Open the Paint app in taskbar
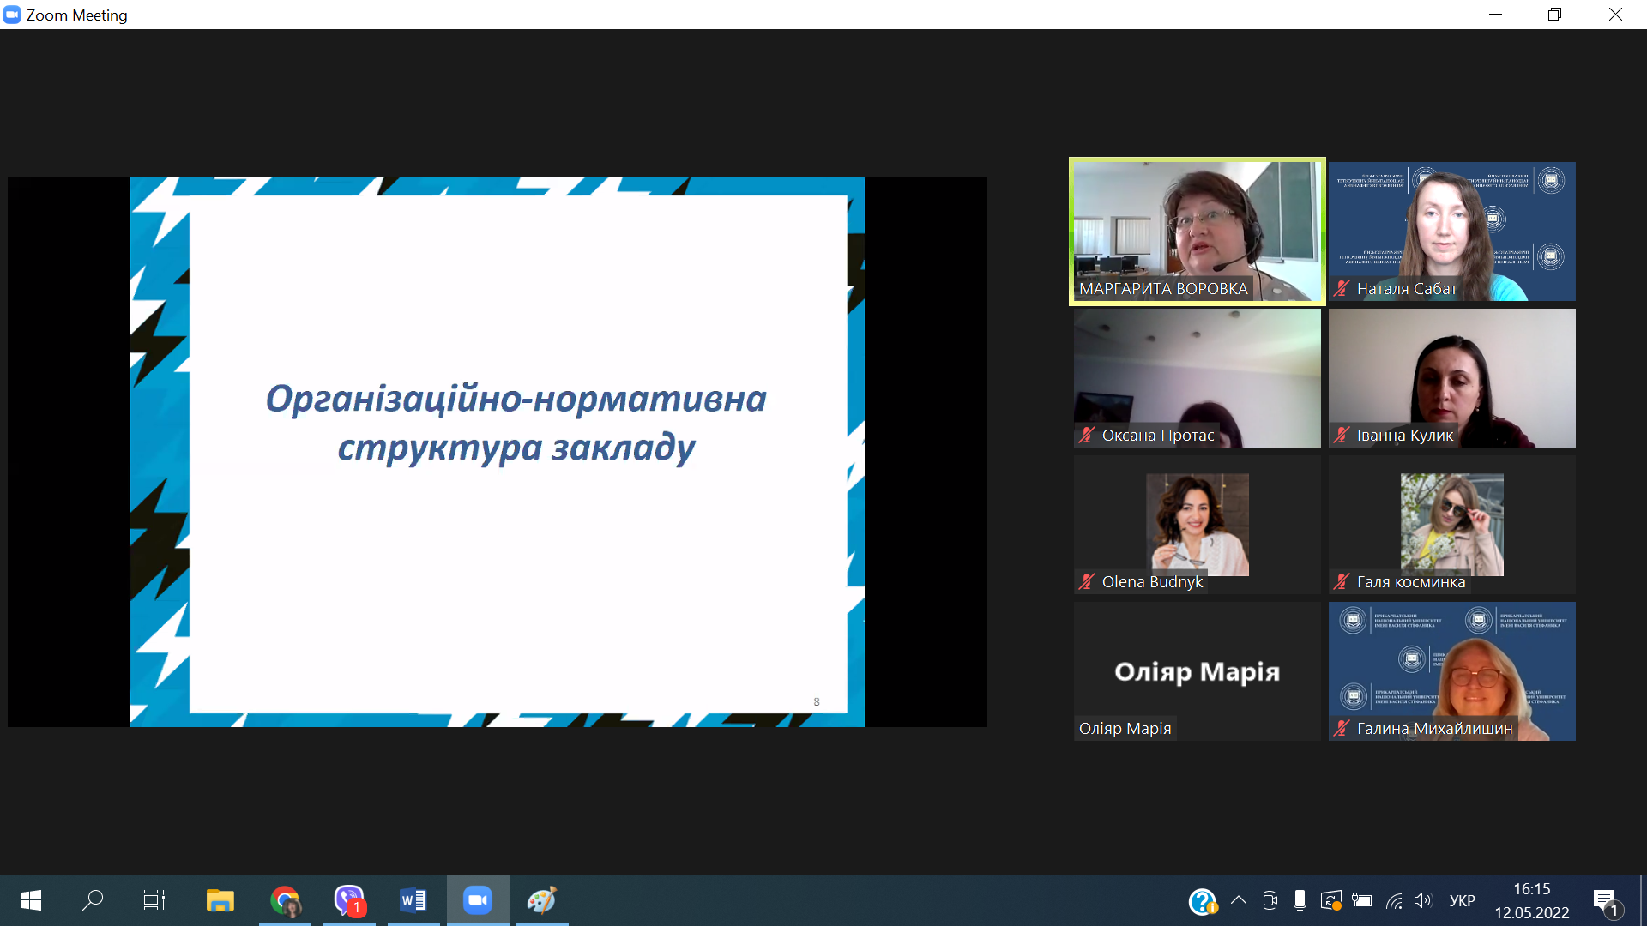 (x=541, y=900)
